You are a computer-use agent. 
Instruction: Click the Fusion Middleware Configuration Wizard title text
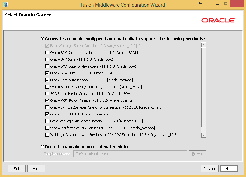click(123, 5)
